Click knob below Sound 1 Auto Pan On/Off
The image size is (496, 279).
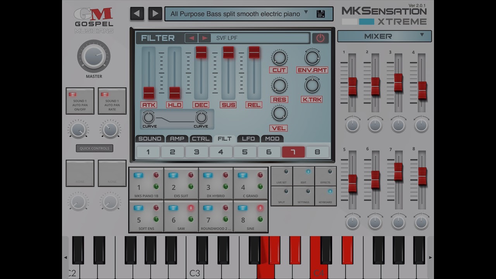79,129
